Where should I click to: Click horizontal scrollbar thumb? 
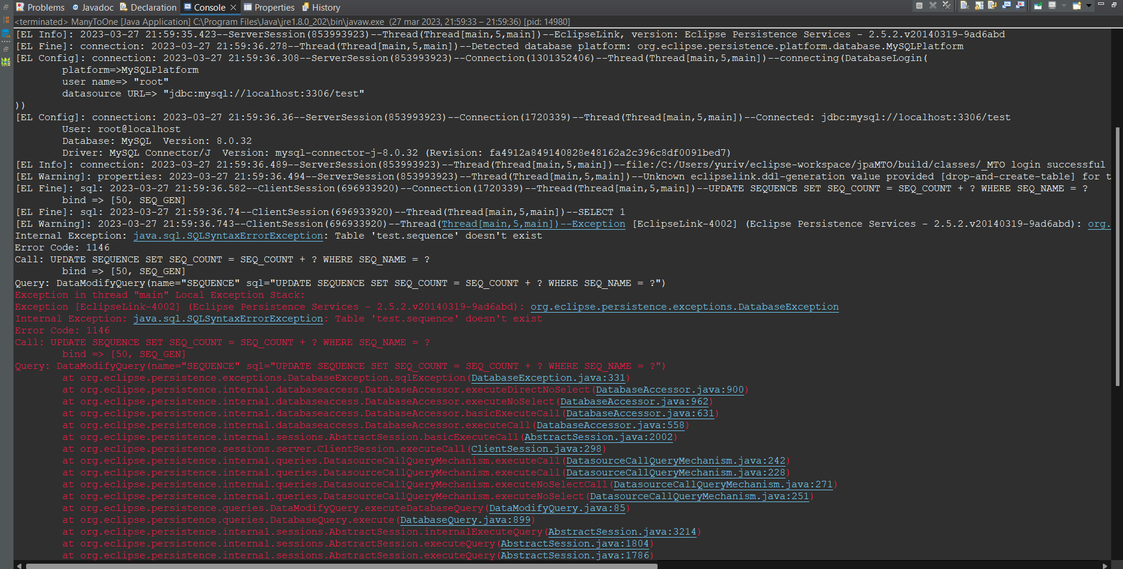tap(341, 566)
